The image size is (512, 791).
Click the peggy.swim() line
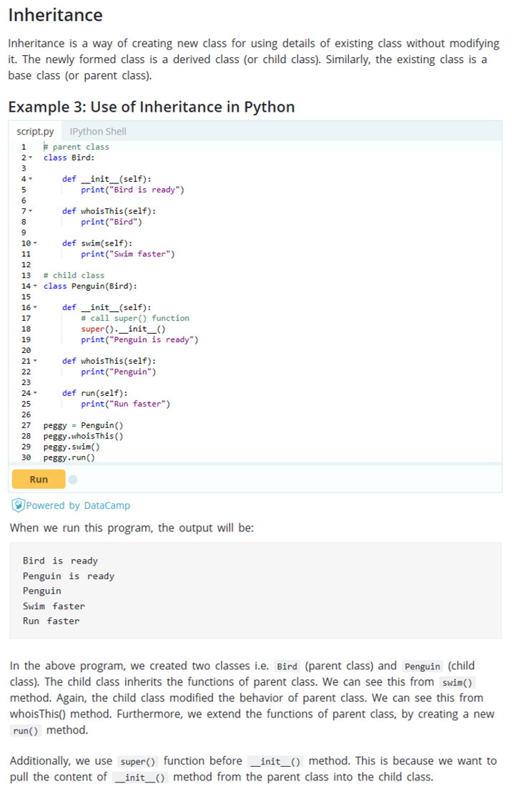[x=72, y=447]
